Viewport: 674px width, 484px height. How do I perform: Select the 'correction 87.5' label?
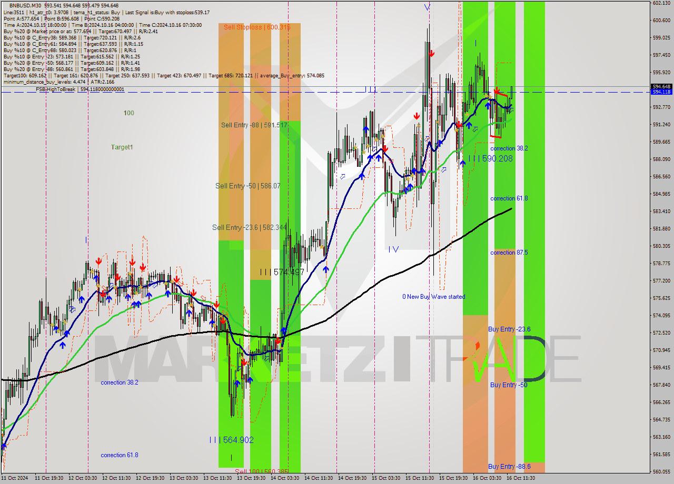[509, 253]
